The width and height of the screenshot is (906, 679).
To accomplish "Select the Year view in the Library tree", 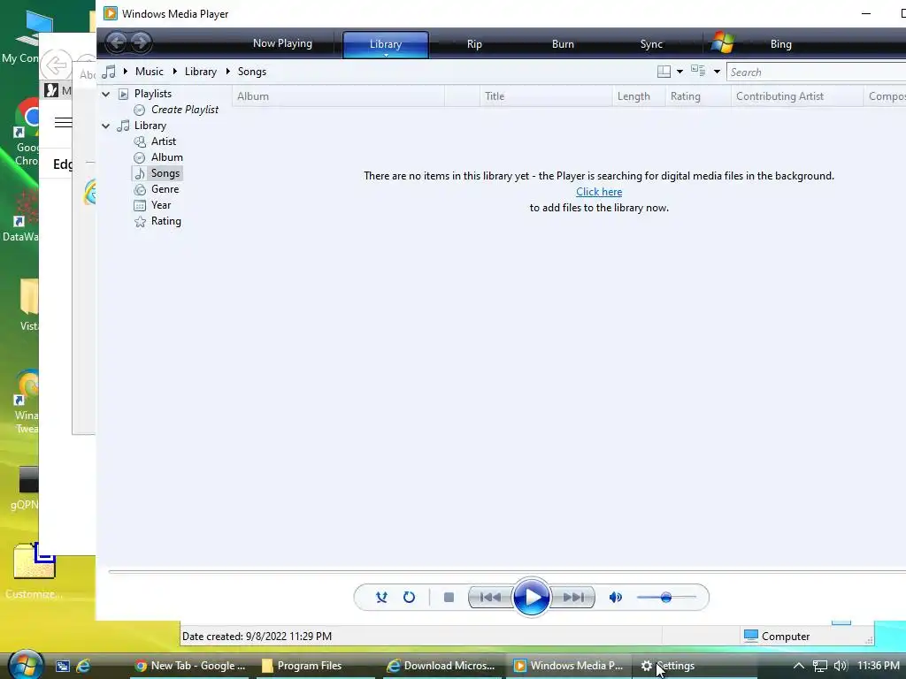I will (161, 205).
